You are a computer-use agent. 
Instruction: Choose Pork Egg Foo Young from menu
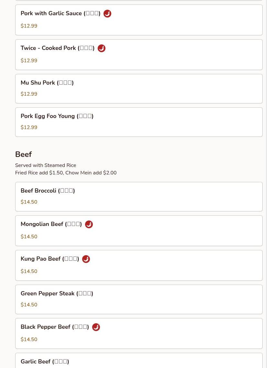pos(57,116)
